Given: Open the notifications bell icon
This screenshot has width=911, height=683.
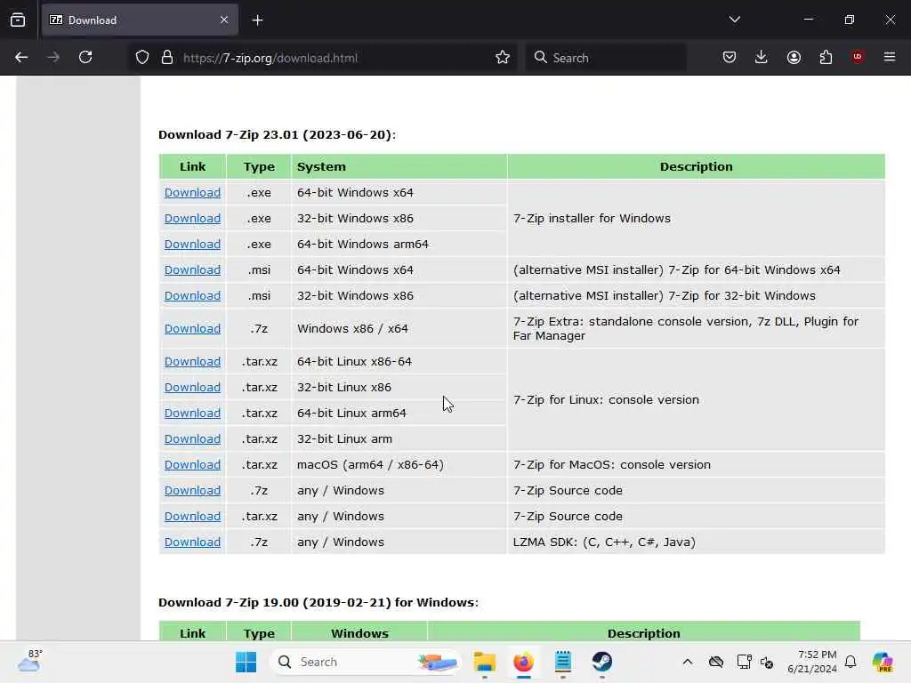Looking at the screenshot, I should 851,662.
